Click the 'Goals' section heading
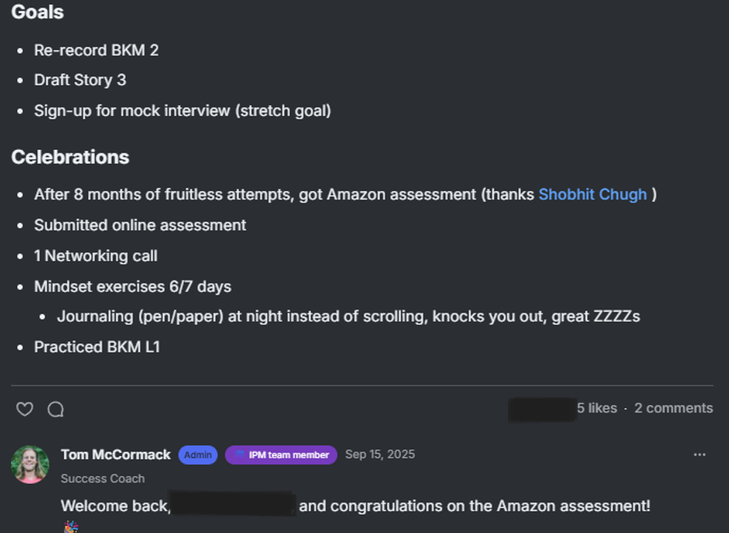 [x=36, y=12]
